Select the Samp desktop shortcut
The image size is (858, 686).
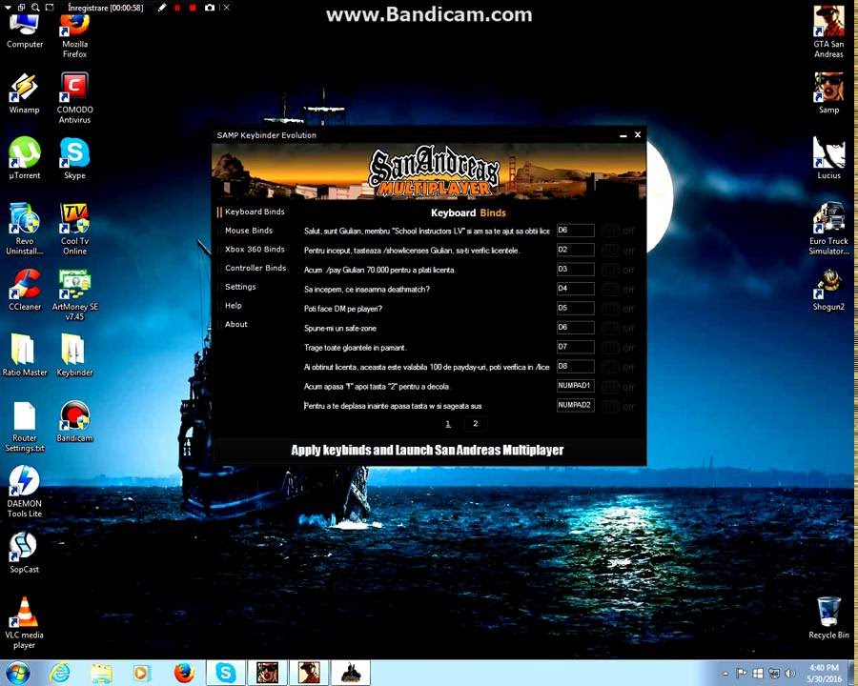[x=828, y=93]
